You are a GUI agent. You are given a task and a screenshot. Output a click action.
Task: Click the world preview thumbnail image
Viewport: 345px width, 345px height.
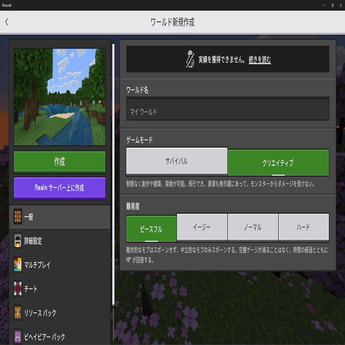tap(60, 97)
